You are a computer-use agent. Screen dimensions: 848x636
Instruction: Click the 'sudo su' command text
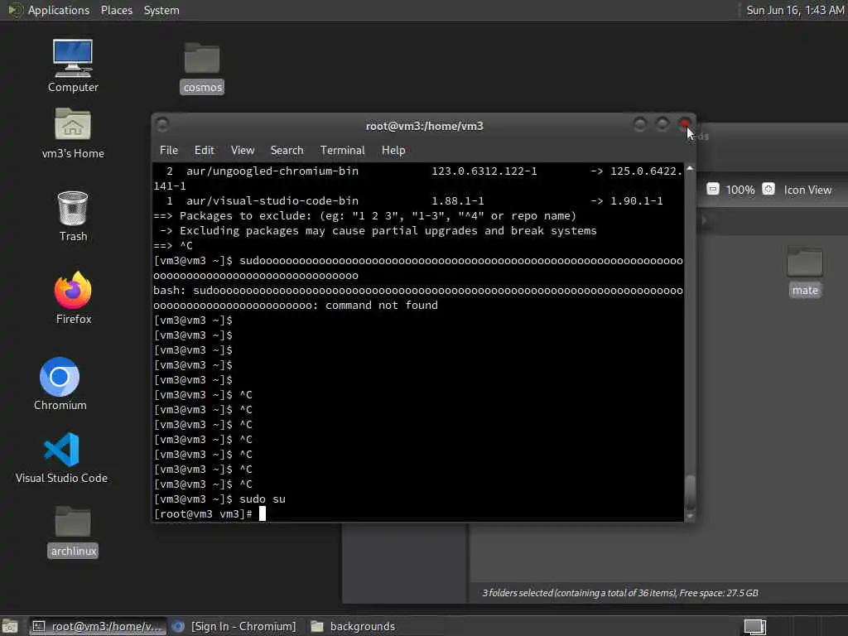(x=263, y=499)
